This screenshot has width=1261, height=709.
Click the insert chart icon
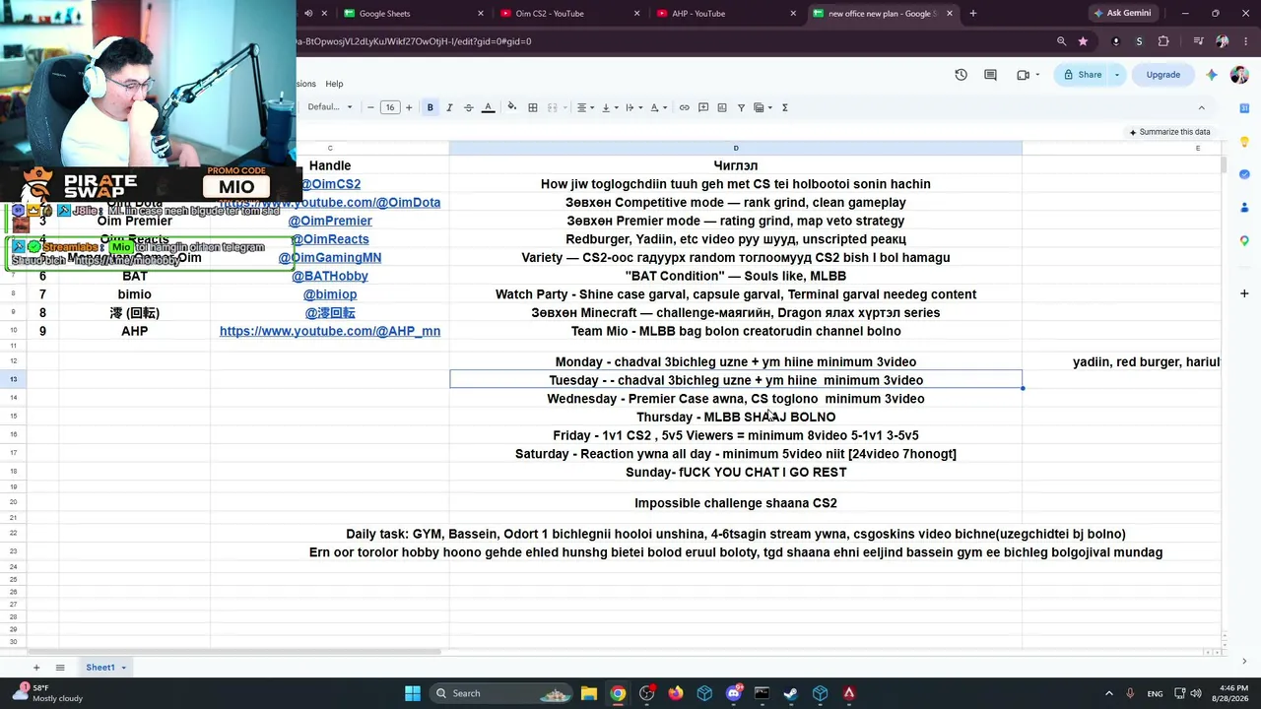(x=722, y=107)
